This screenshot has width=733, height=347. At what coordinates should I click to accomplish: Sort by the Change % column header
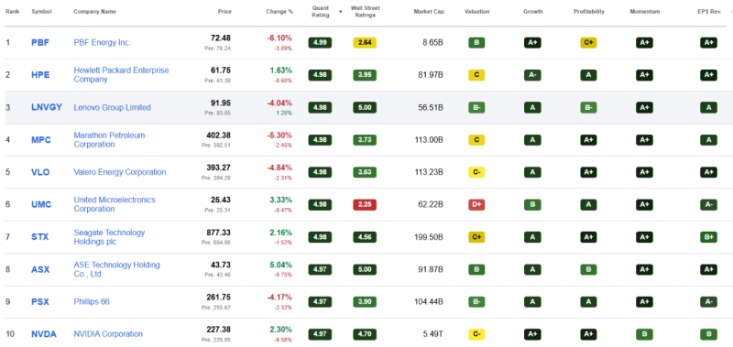coord(279,12)
